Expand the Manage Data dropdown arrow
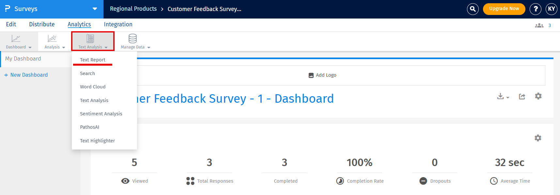 click(149, 47)
